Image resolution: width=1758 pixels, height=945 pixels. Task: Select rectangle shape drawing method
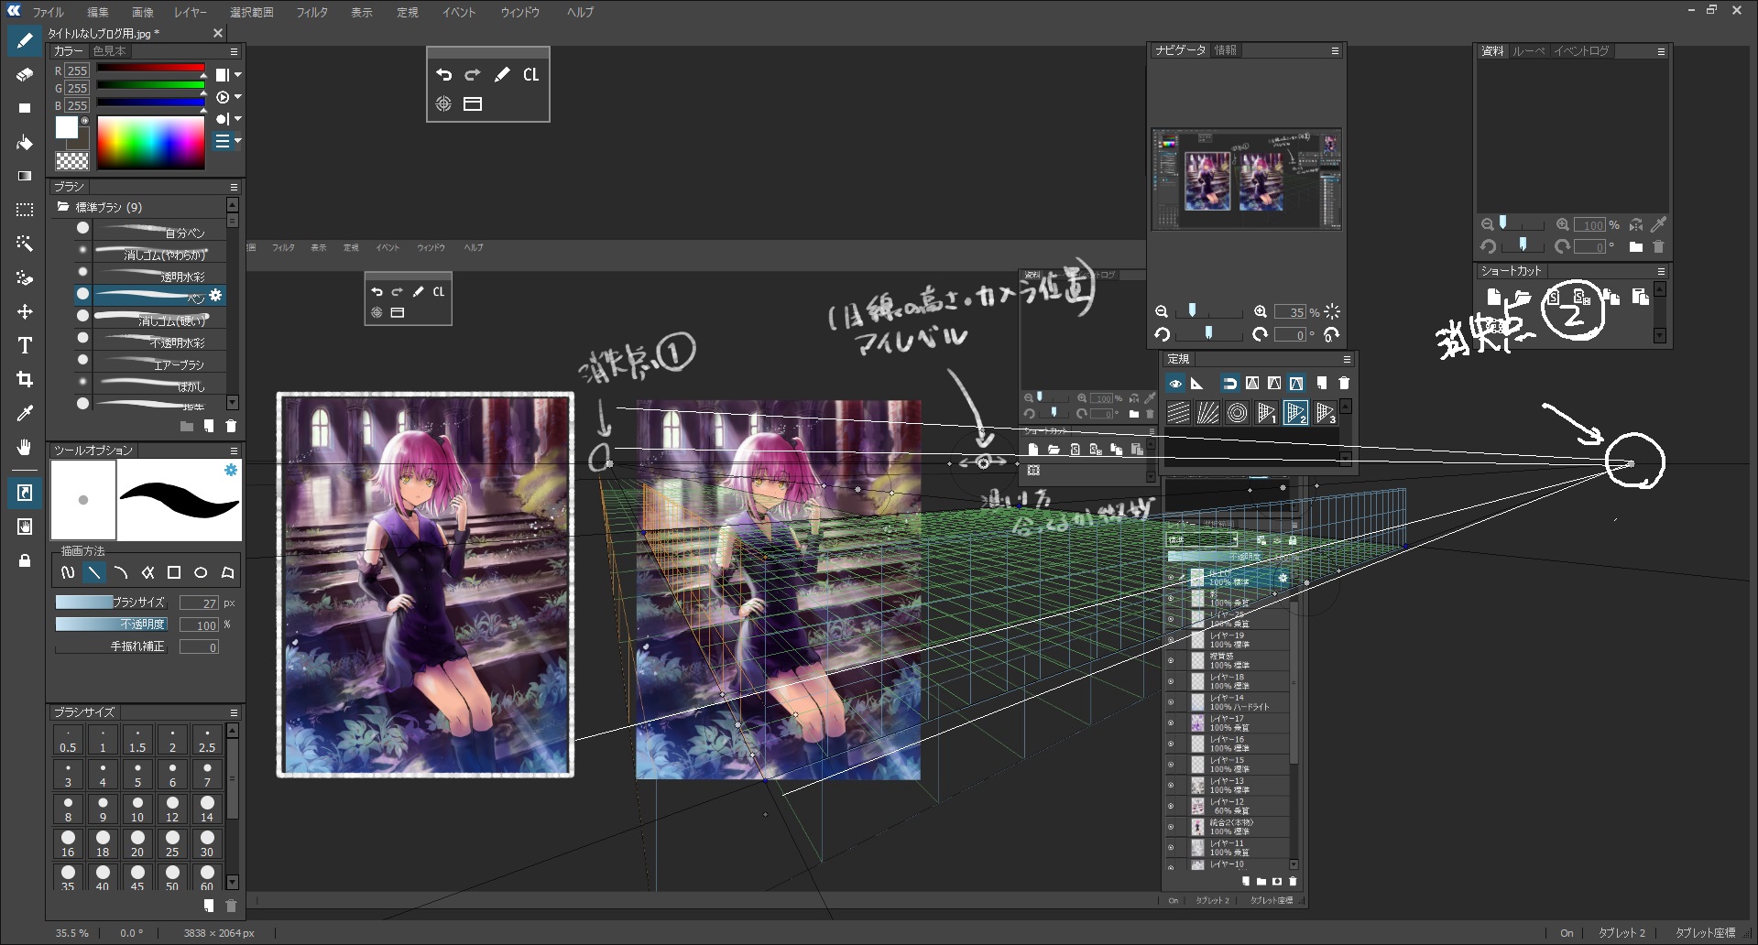click(174, 572)
